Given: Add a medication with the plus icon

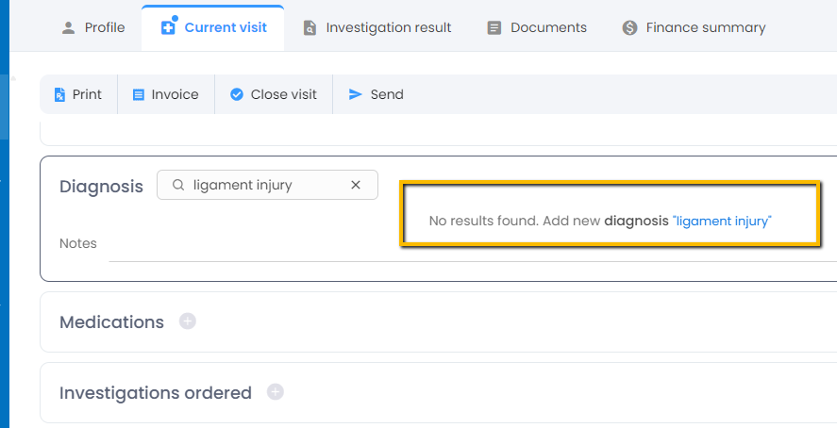Looking at the screenshot, I should (188, 321).
